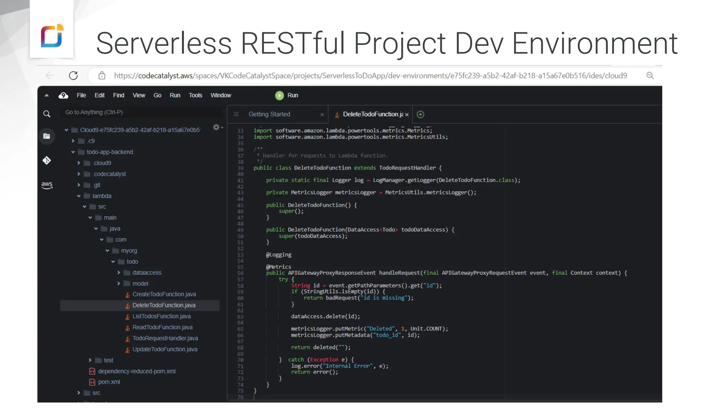Screen dimensions: 725x408
Task: Open the Tools menu
Action: point(195,95)
